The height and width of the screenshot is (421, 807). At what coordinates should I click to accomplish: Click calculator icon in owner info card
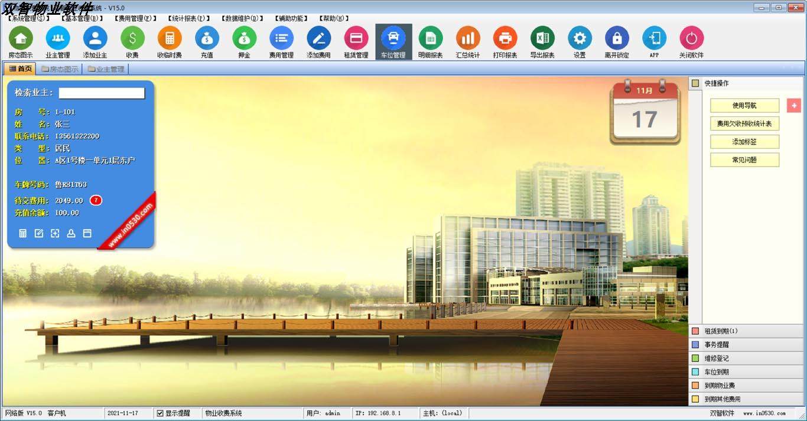23,234
